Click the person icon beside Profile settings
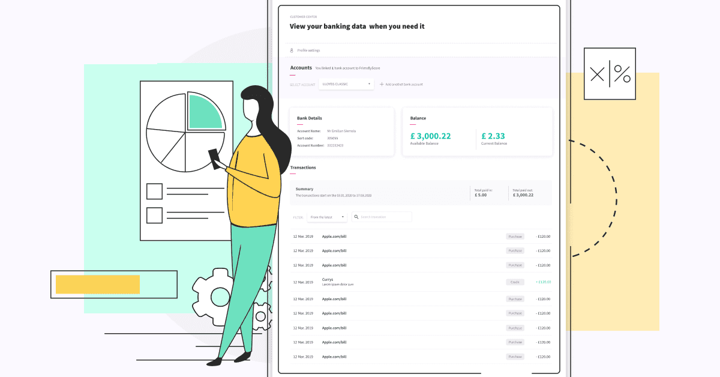Viewport: 720px width, 377px height. point(292,50)
